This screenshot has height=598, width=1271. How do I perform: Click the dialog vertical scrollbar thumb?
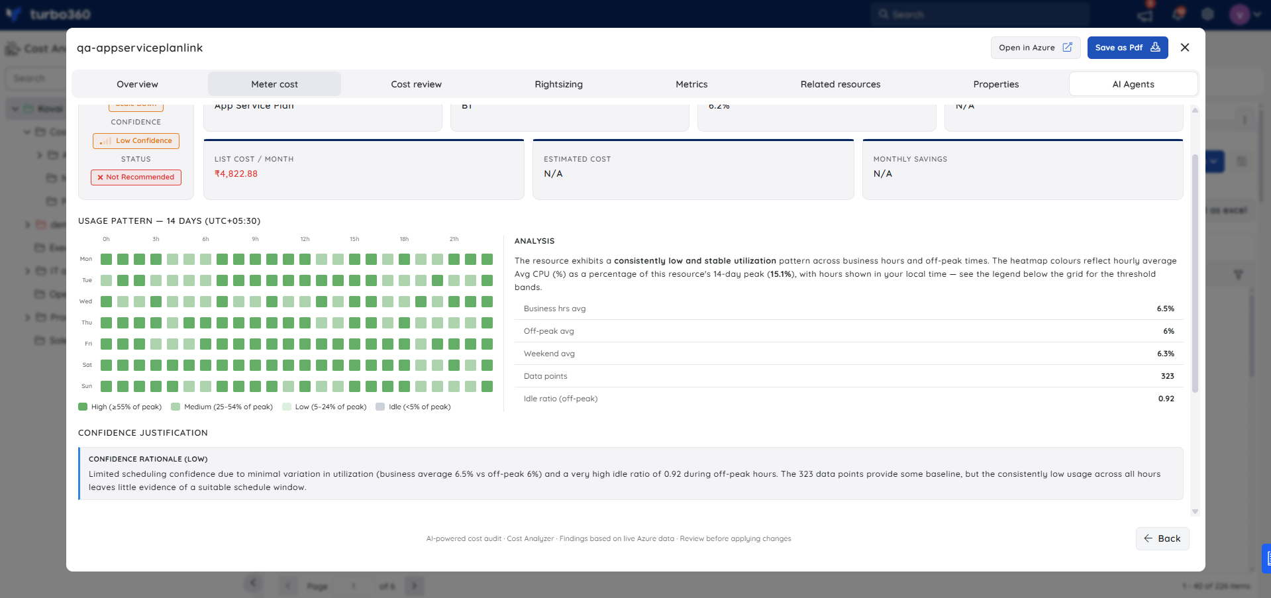tap(1195, 273)
